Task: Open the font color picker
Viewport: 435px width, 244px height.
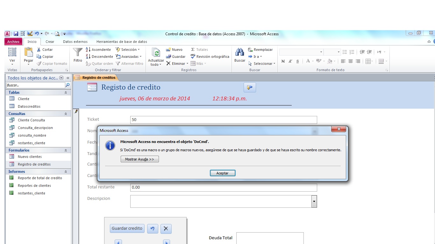Action: [x=310, y=61]
